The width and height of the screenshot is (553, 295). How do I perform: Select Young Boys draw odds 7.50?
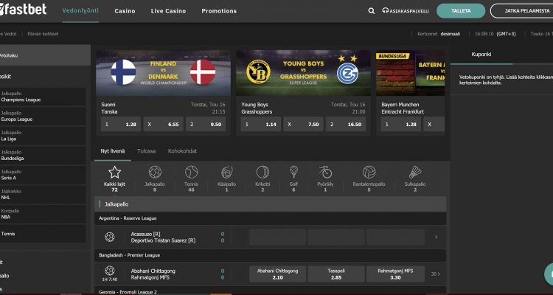pyautogui.click(x=303, y=124)
